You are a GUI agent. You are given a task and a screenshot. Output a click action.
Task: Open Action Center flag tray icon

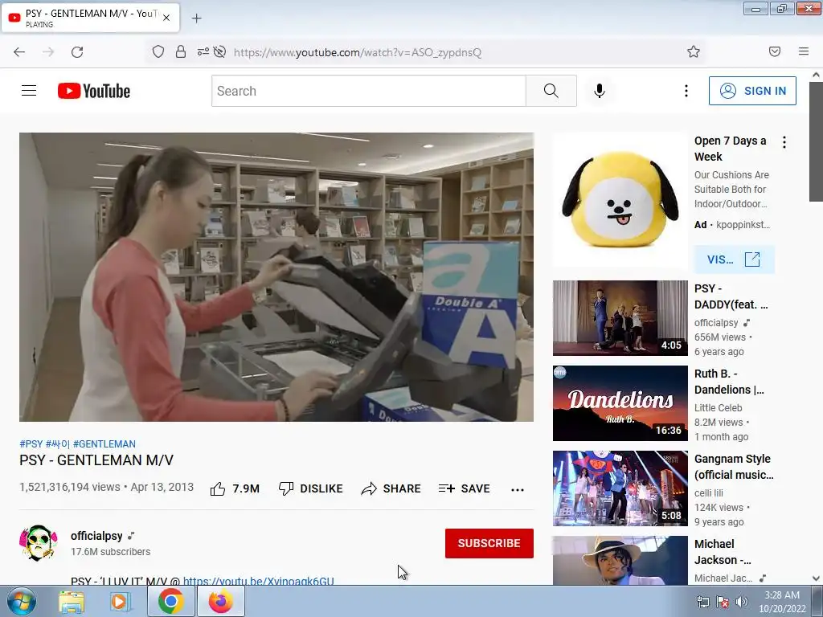(x=723, y=602)
